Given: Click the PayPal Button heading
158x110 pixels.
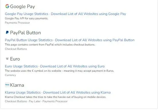Looking at the screenshot, I should [26, 33].
